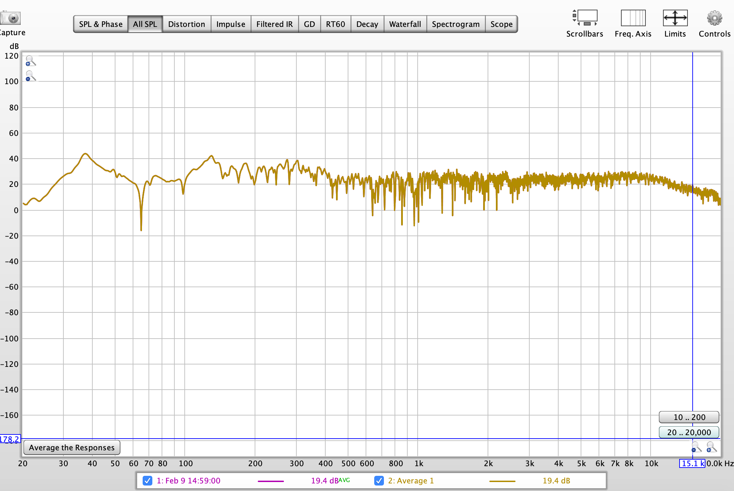Click the gold Average 1 line sample
Screen dimensions: 734x491
[502, 481]
